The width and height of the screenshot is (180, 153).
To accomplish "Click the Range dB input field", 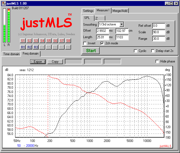I will 159,39.
